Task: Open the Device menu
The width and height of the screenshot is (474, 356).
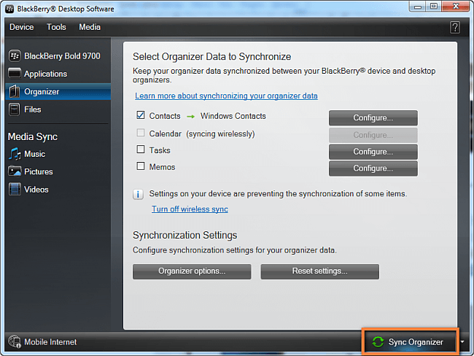Action: tap(22, 27)
